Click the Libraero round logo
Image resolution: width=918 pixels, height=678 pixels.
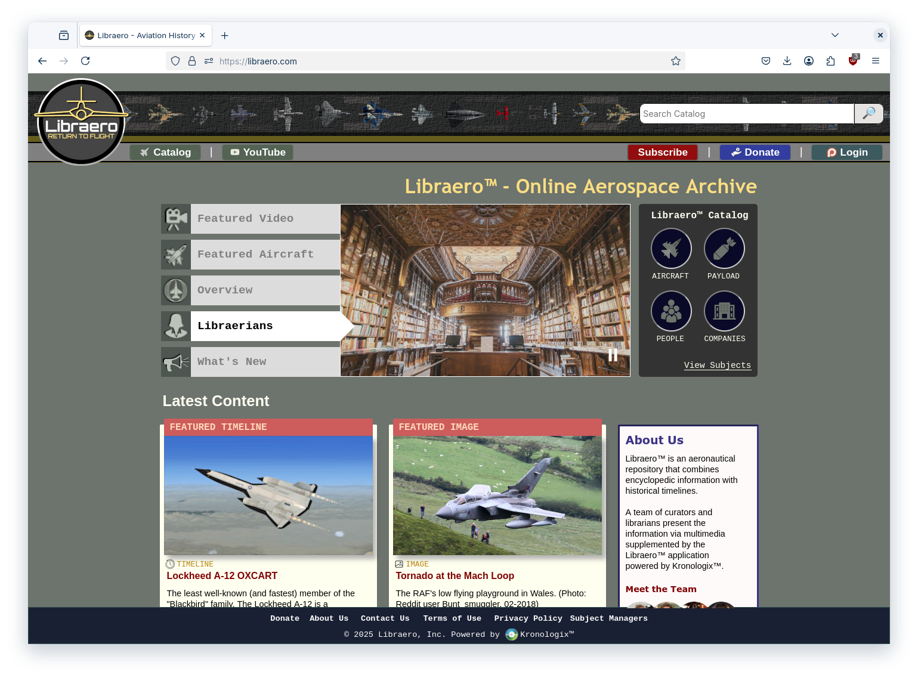[x=81, y=122]
